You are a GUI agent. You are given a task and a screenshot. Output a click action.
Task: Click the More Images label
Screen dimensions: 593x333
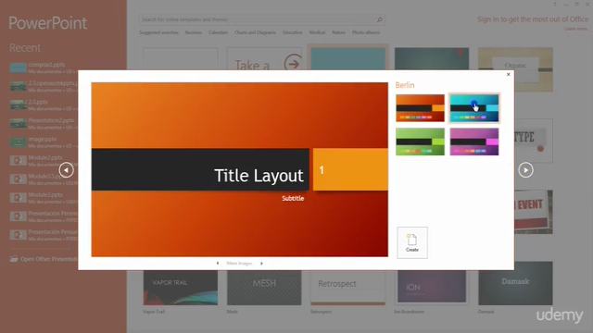click(x=239, y=263)
